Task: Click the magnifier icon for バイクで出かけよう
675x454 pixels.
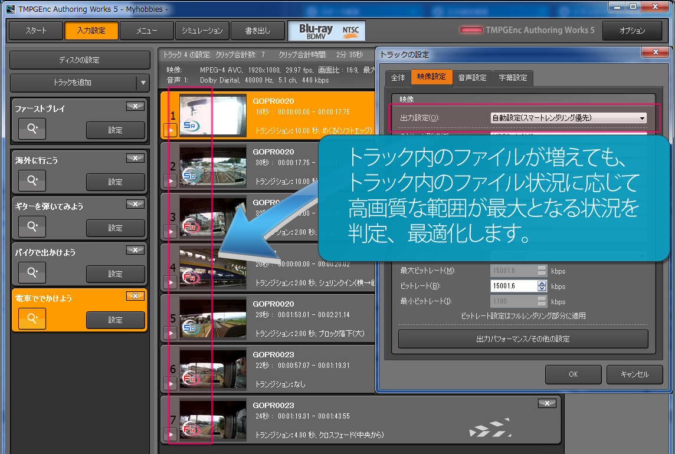Action: (31, 274)
